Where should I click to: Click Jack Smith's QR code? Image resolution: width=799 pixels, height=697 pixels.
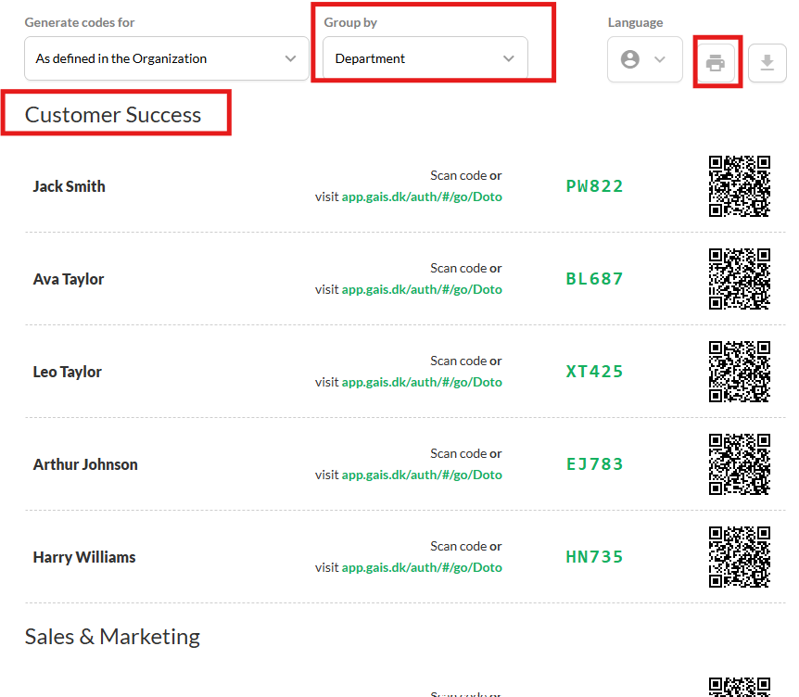tap(740, 186)
